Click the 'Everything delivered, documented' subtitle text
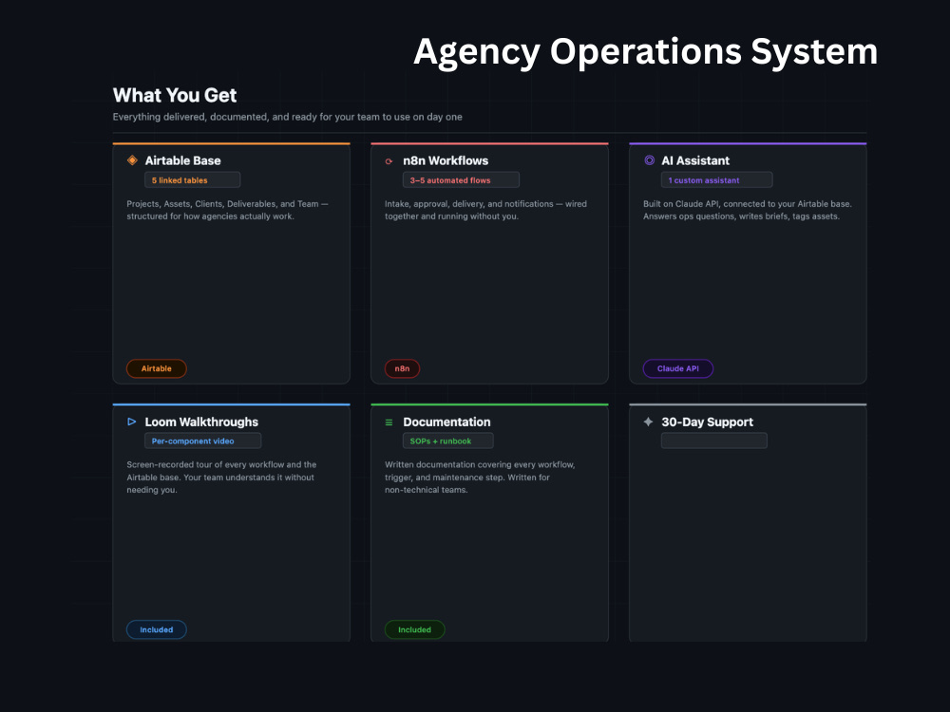Screen dimensions: 950x712 287,117
